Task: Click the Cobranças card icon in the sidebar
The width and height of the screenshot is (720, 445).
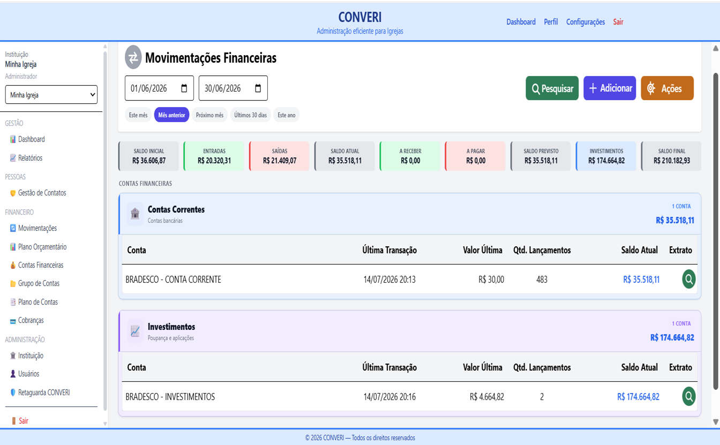Action: coord(13,321)
